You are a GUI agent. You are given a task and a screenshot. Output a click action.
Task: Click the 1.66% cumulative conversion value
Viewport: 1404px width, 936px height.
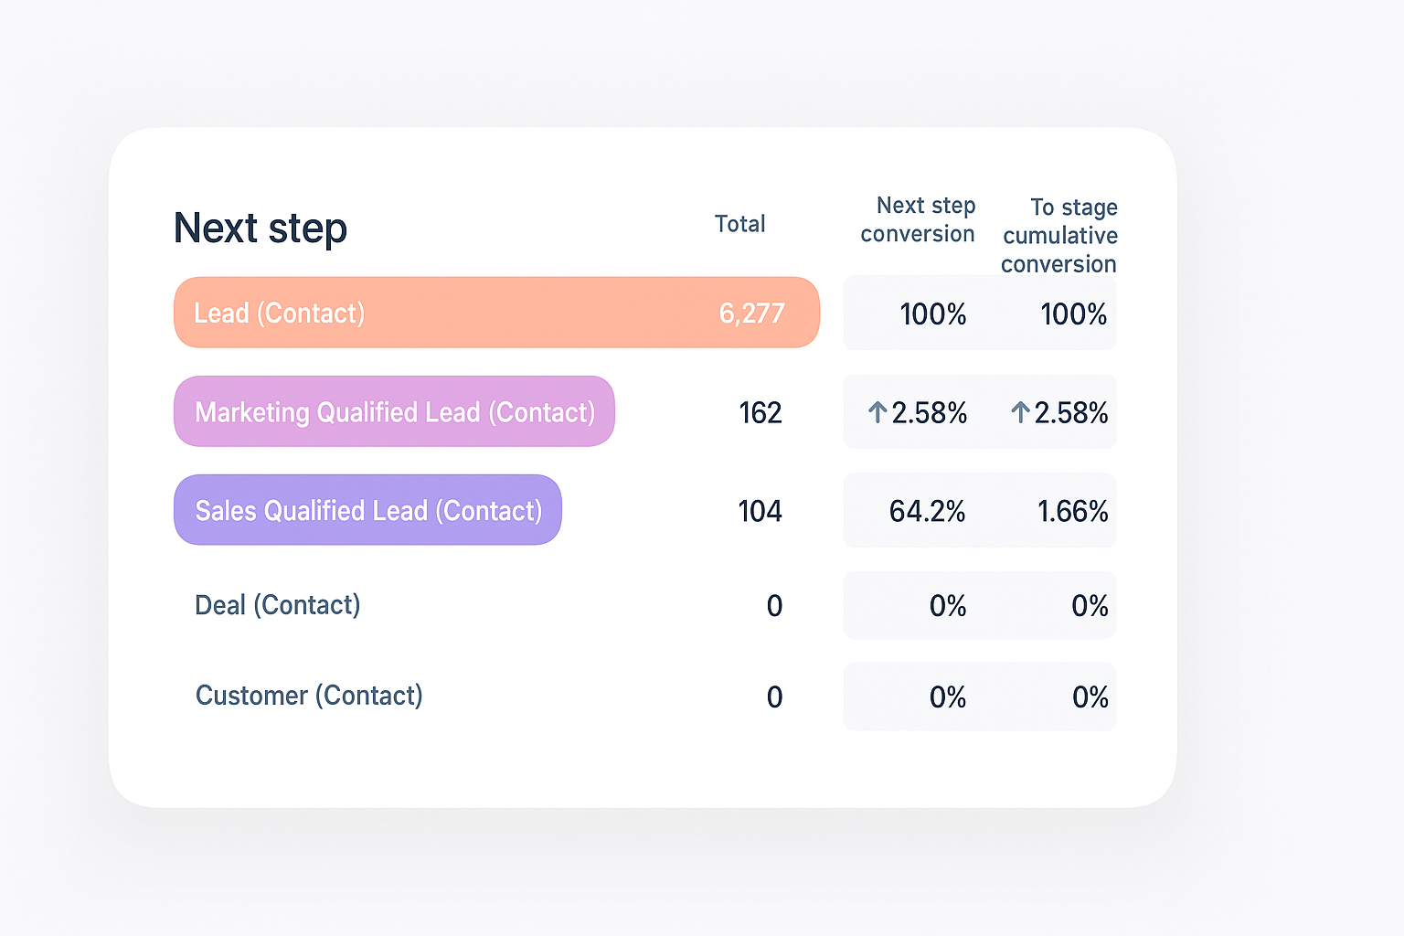(x=1072, y=511)
